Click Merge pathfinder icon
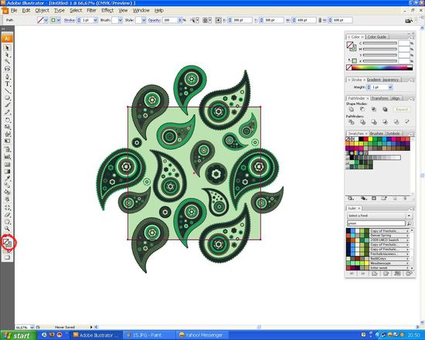 374,122
